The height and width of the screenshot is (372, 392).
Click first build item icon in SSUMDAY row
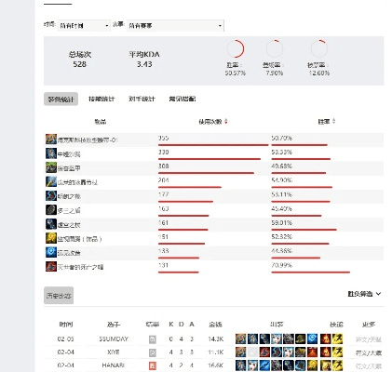pyautogui.click(x=240, y=339)
